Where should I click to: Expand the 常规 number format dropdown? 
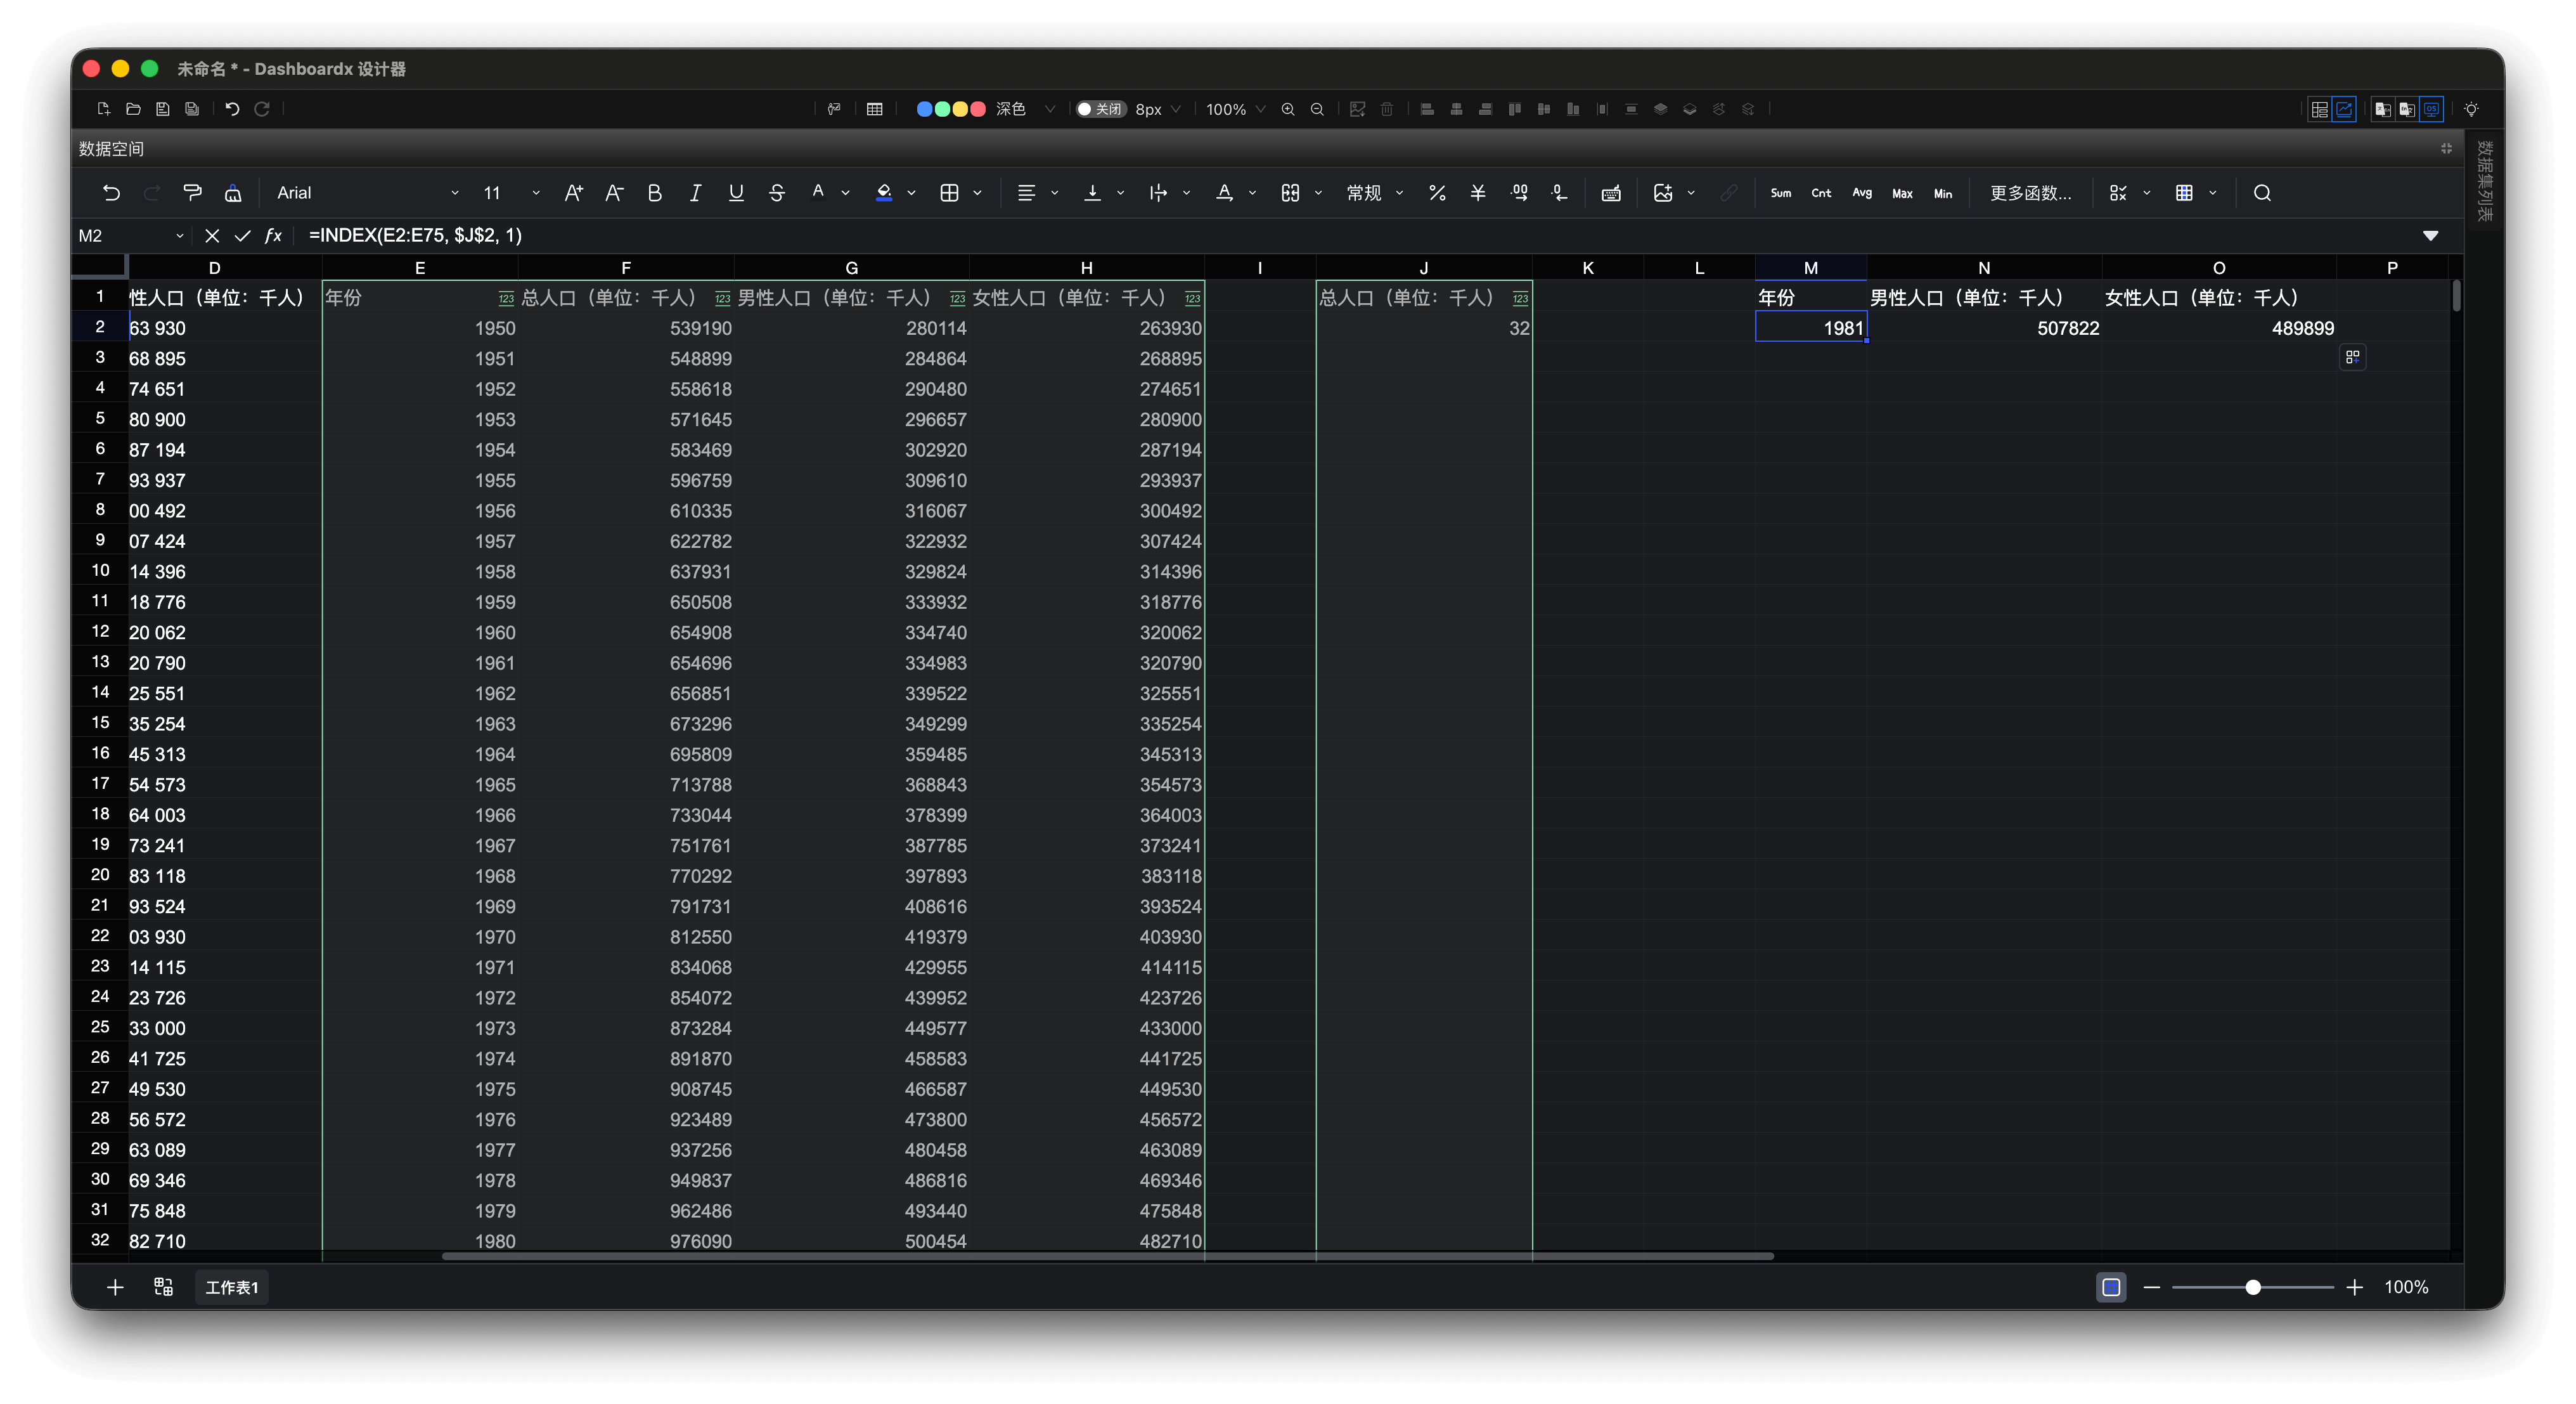[1375, 192]
